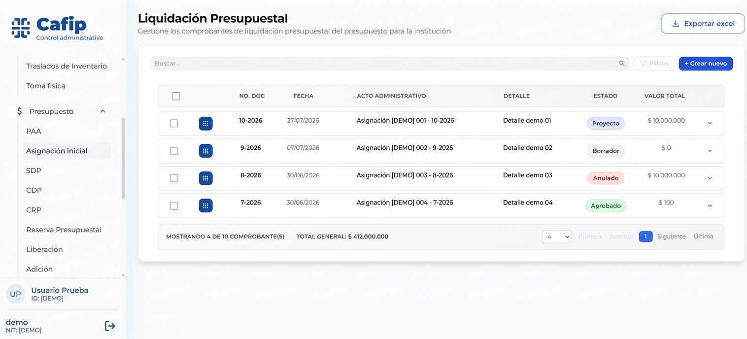Open grid menu icon for row 8-2026
747x339 pixels.
click(x=205, y=178)
